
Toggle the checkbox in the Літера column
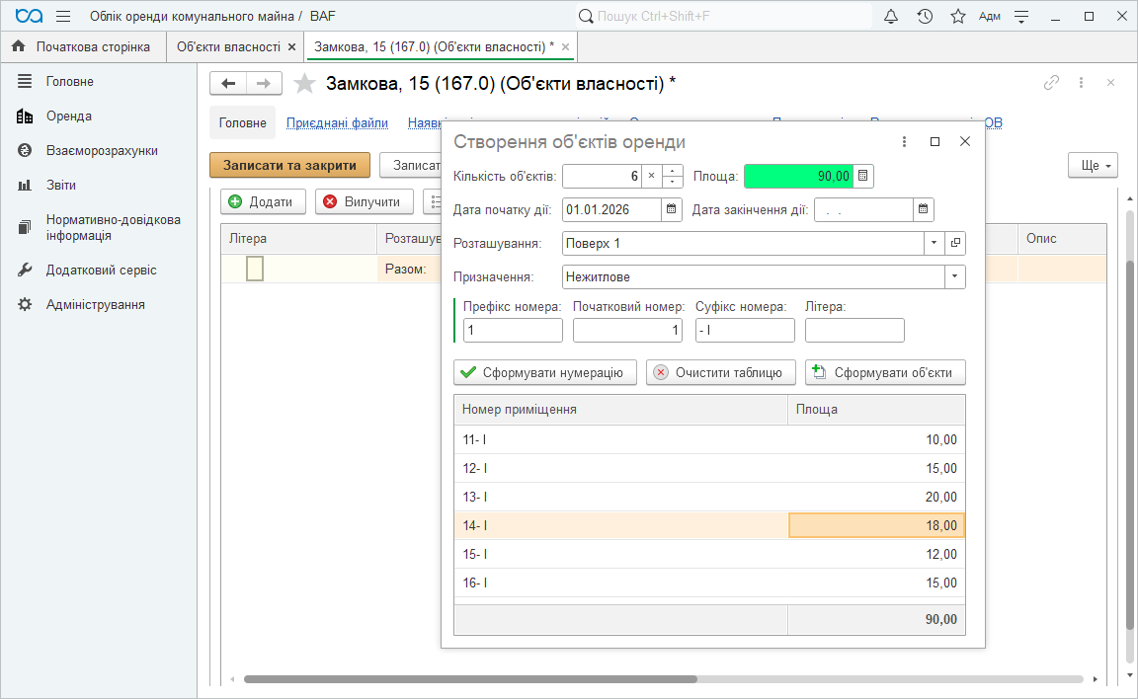(x=255, y=269)
